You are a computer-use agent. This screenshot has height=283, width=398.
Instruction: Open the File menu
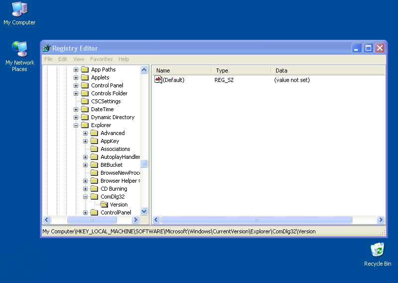pos(48,59)
